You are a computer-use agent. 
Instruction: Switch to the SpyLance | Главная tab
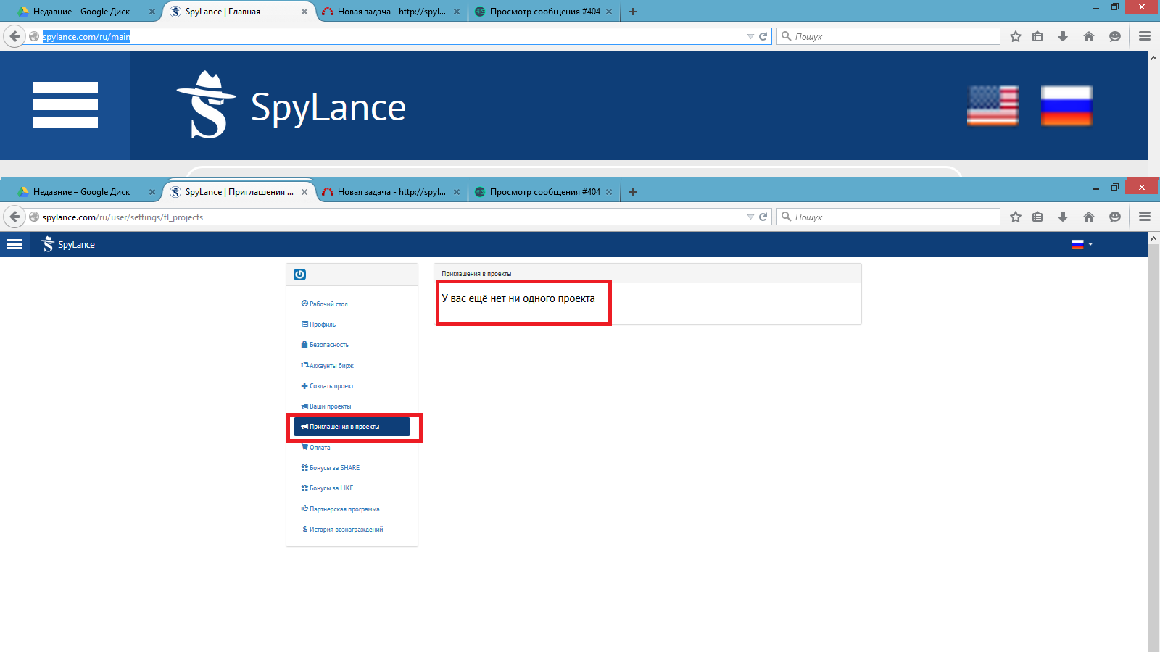223,12
